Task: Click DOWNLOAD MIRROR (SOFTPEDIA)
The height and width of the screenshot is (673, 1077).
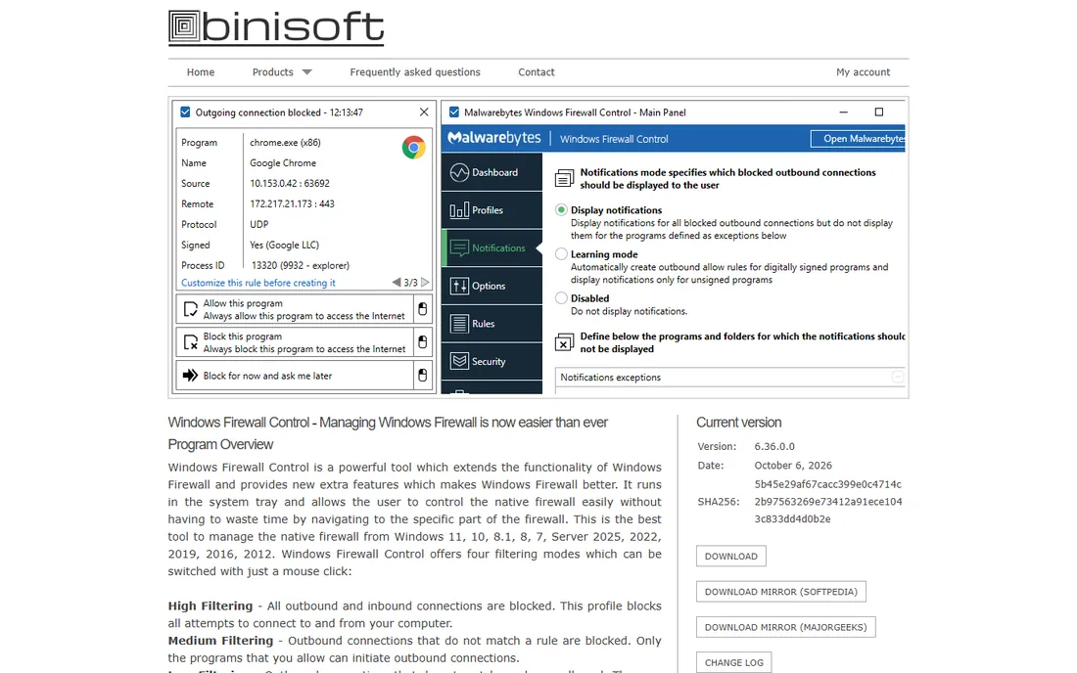Action: coord(781,592)
